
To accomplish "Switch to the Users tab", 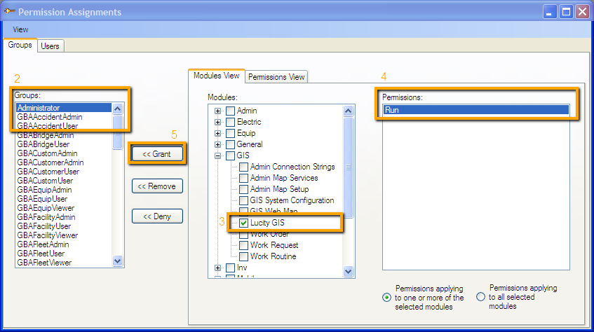I will (x=50, y=46).
